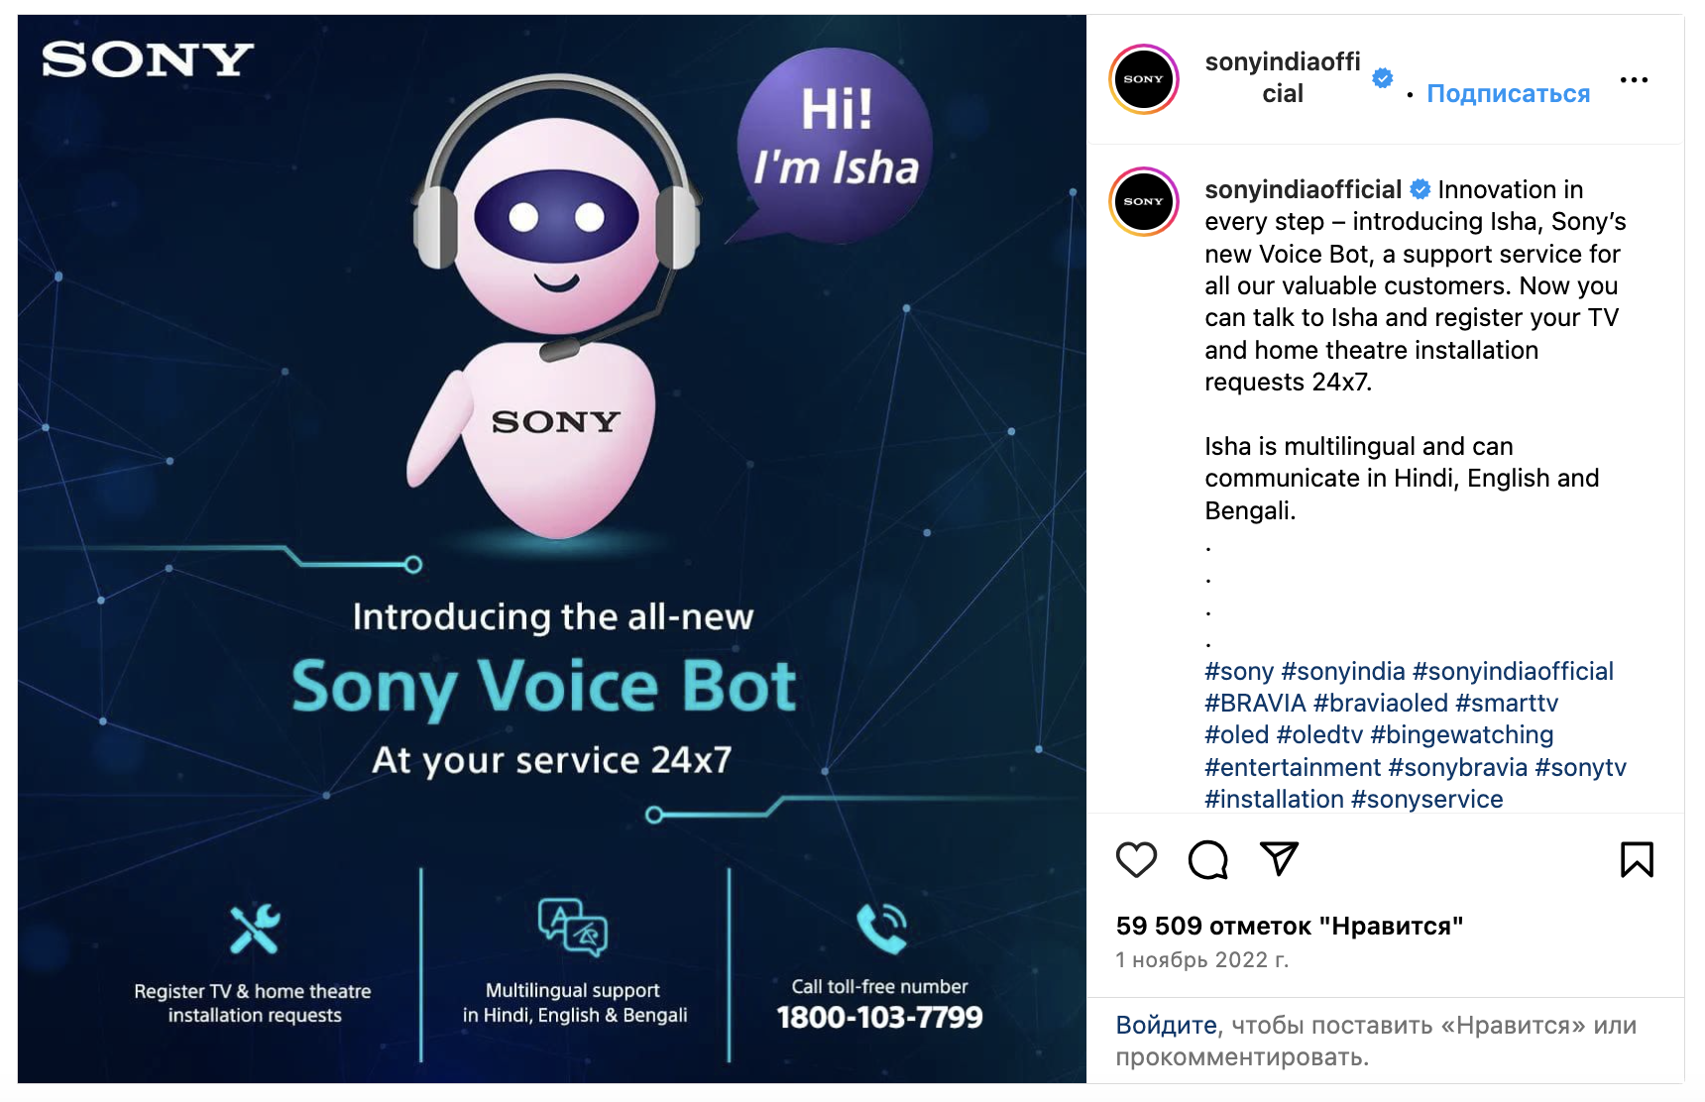1705x1102 pixels.
Task: Click the Войдите login link
Action: (x=1166, y=1025)
